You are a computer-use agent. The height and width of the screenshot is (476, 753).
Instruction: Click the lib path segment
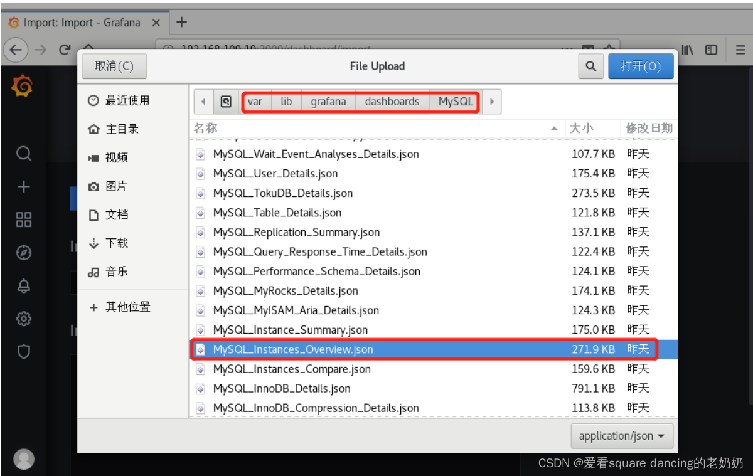(x=286, y=102)
